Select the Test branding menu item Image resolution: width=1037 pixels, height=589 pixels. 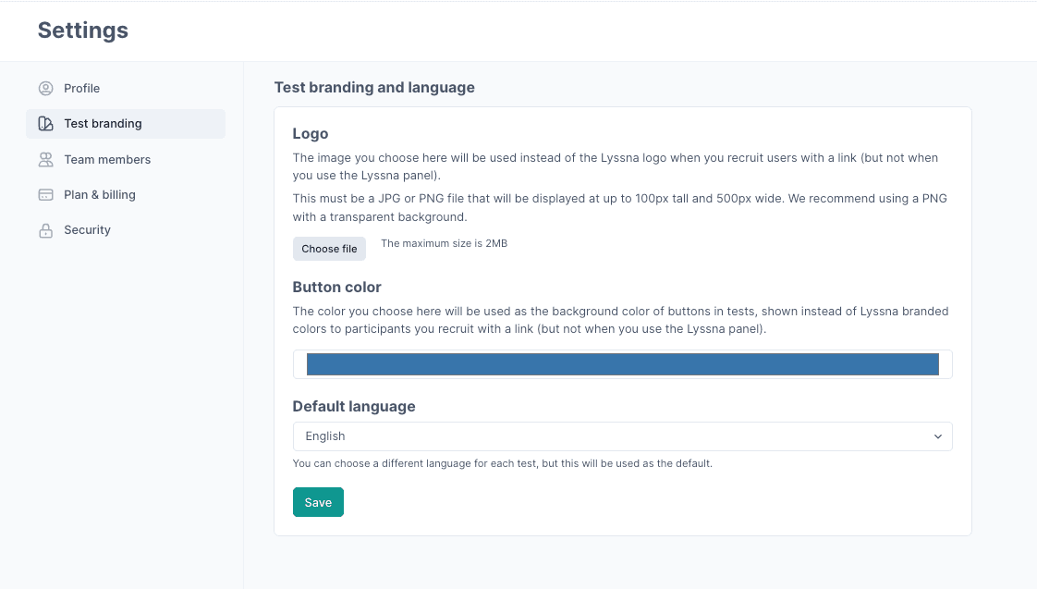[x=103, y=124]
